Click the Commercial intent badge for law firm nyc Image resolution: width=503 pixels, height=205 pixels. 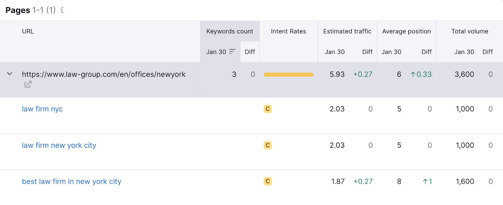[267, 109]
